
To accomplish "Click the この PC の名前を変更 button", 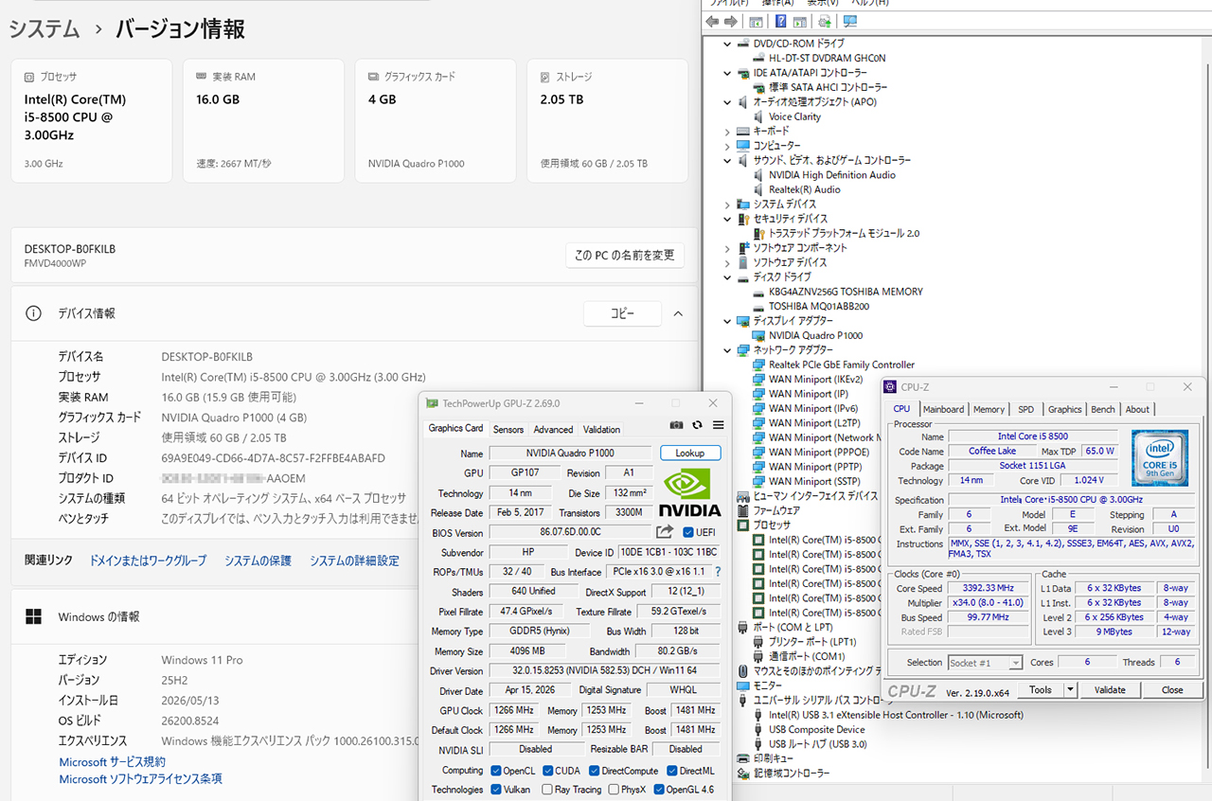I will [x=625, y=256].
